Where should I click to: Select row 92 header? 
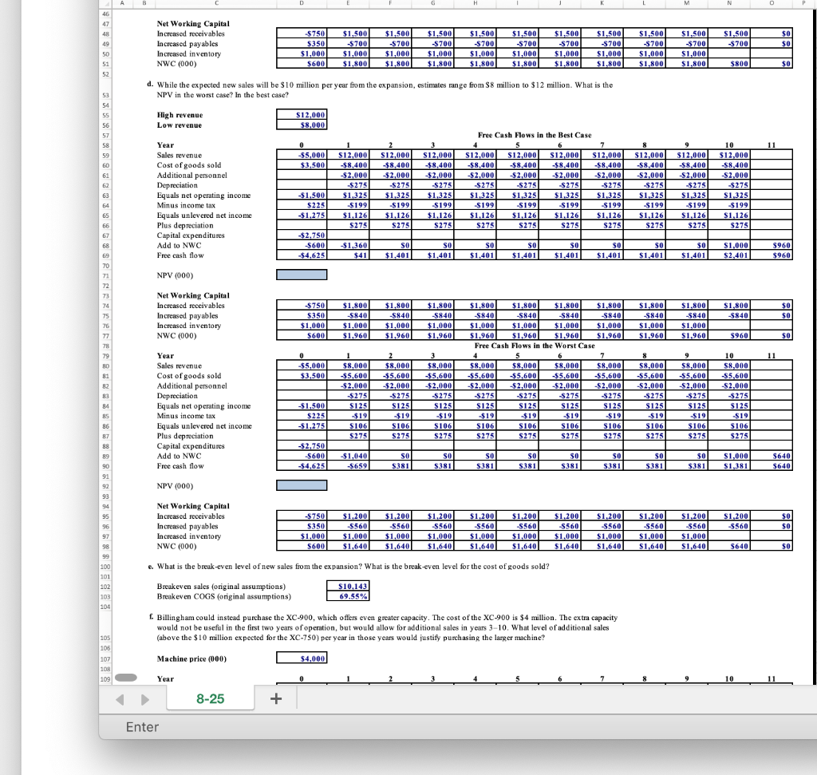click(106, 486)
